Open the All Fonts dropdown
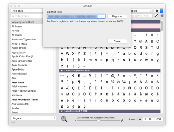The height and width of the screenshot is (132, 174). point(27,11)
